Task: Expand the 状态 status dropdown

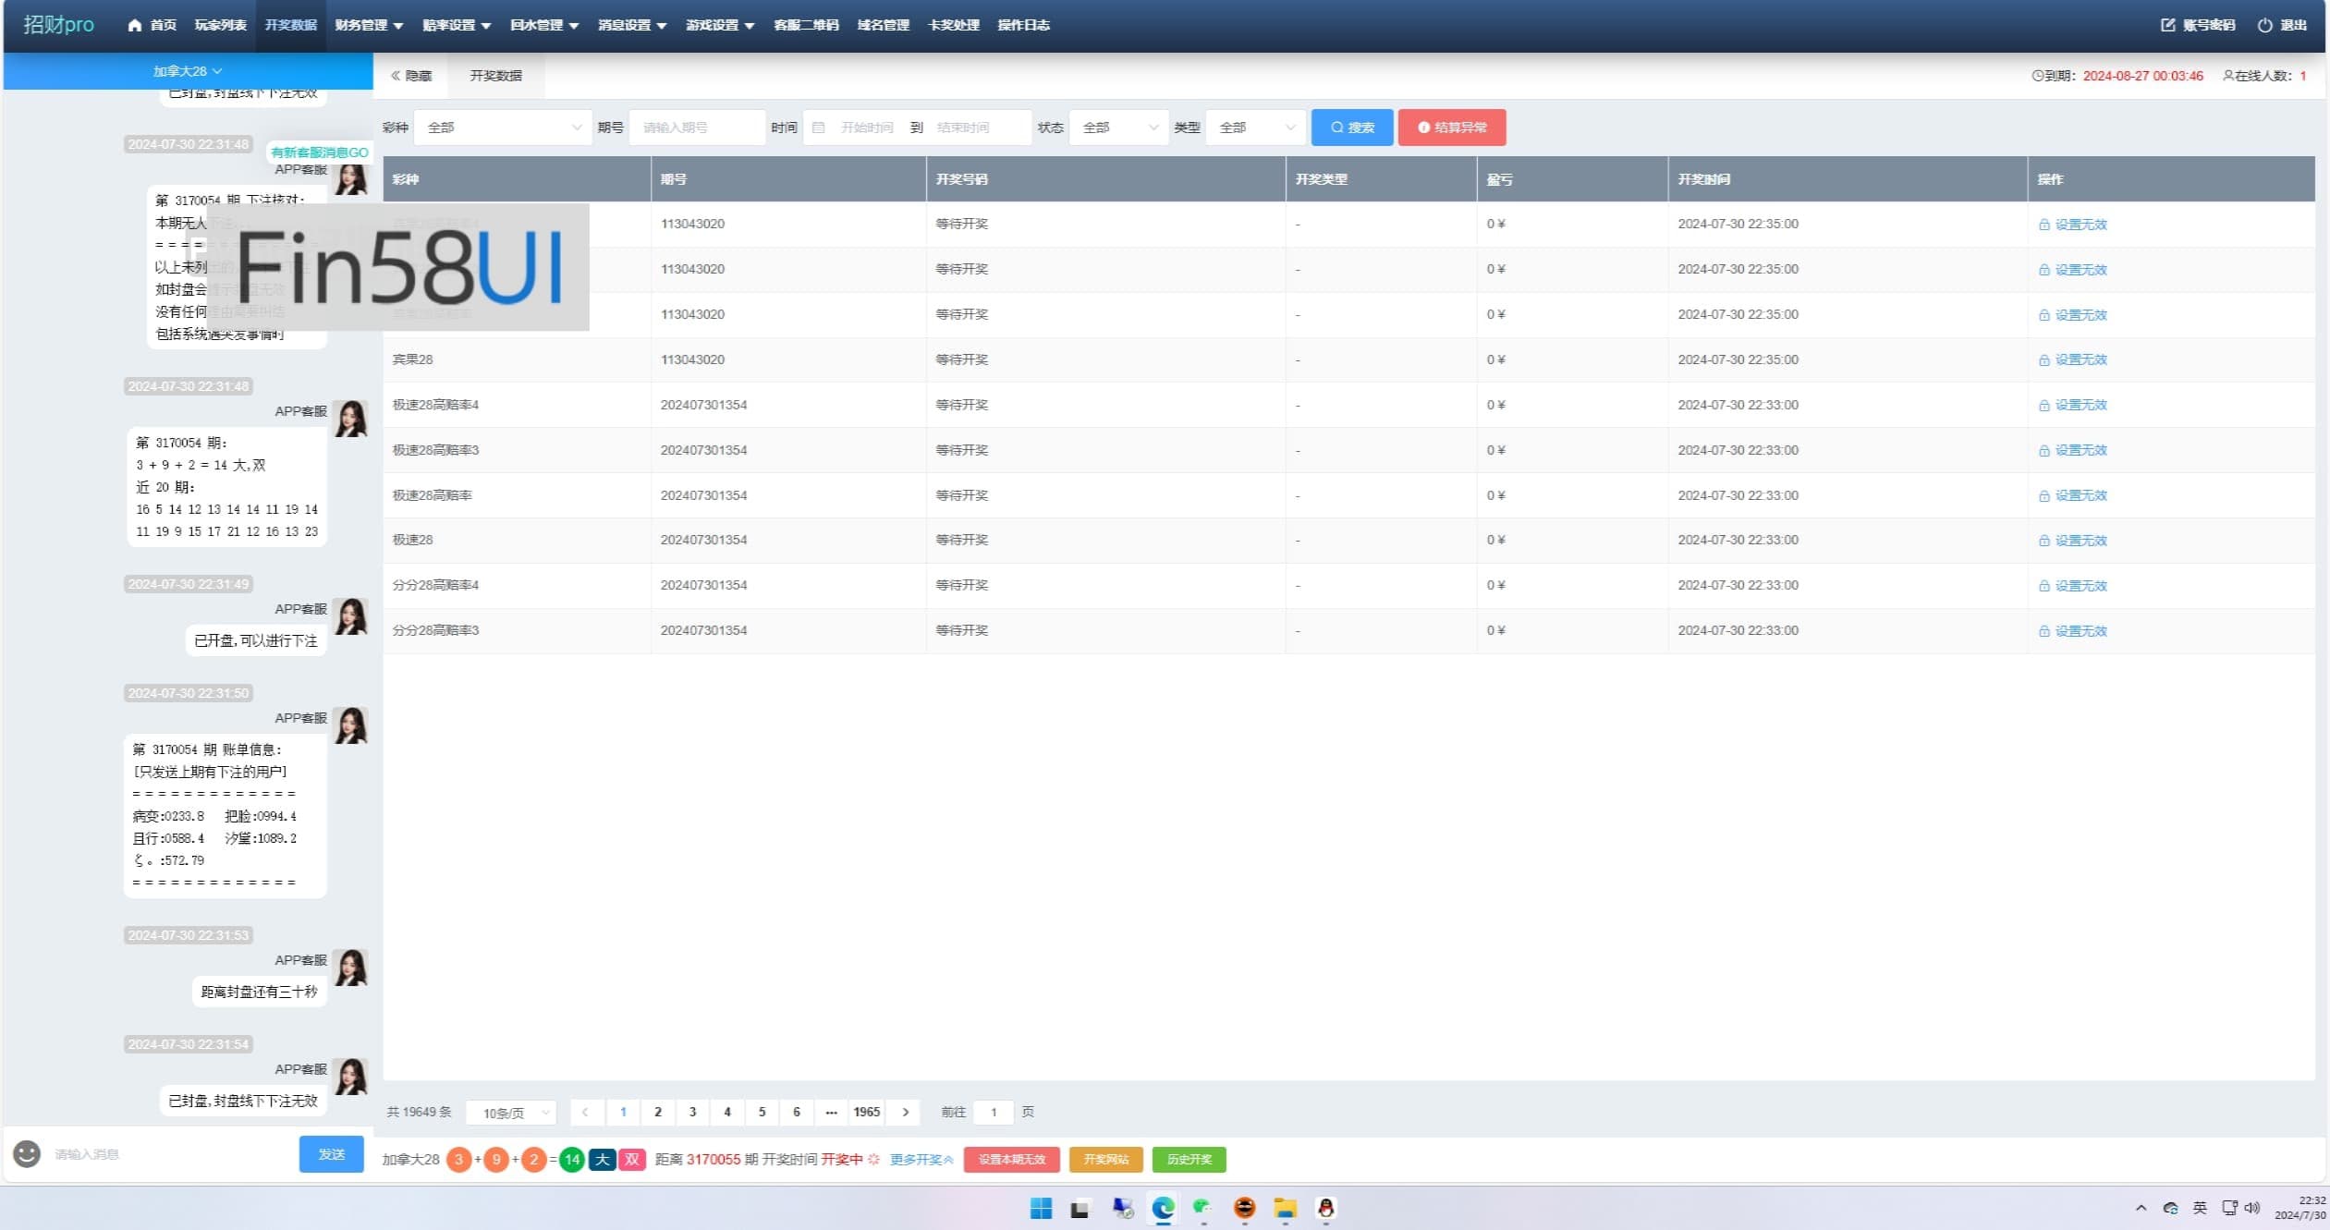Action: [1118, 128]
